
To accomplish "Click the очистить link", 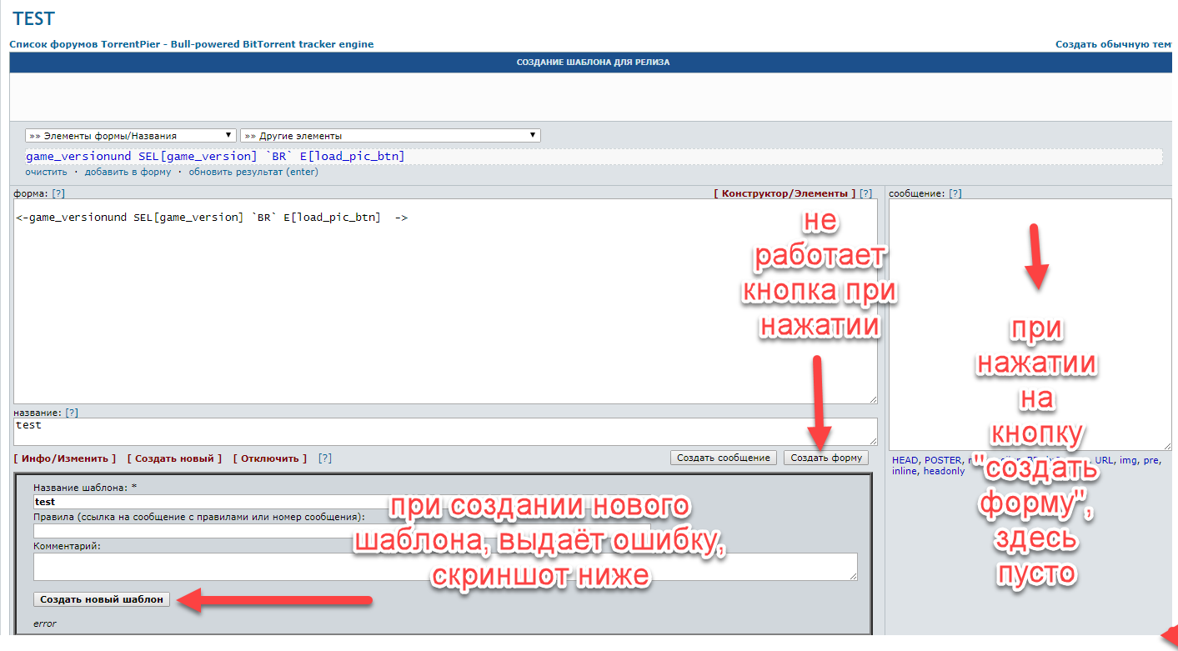I will tap(46, 172).
